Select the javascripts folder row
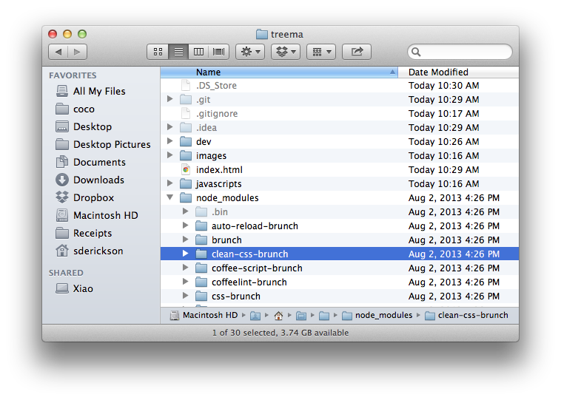The height and width of the screenshot is (400, 561). [x=340, y=184]
